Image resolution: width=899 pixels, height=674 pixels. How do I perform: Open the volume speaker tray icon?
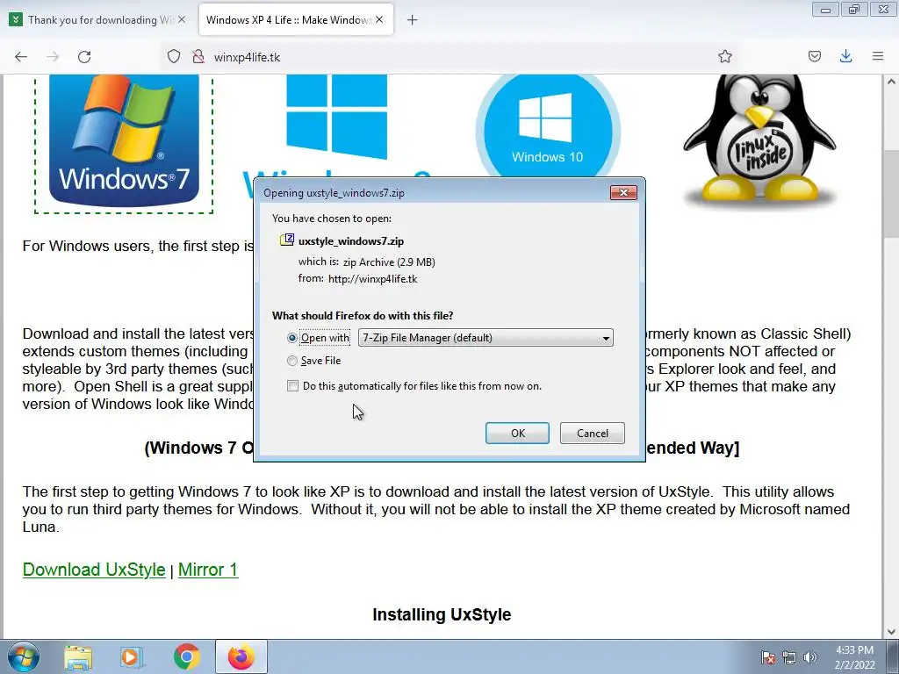pyautogui.click(x=809, y=657)
